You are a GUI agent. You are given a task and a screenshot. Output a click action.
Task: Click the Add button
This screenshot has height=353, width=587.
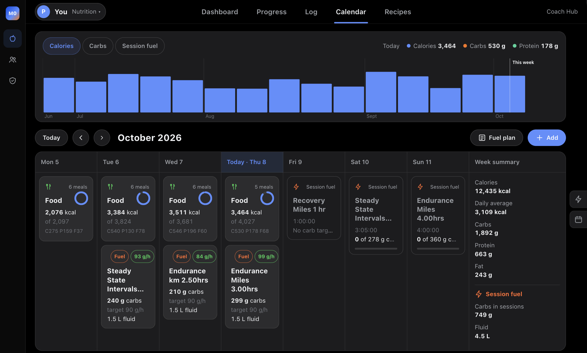[547, 138]
